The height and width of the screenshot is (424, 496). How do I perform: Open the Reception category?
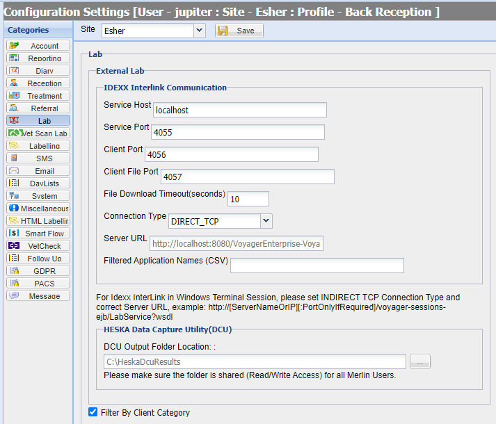point(38,83)
